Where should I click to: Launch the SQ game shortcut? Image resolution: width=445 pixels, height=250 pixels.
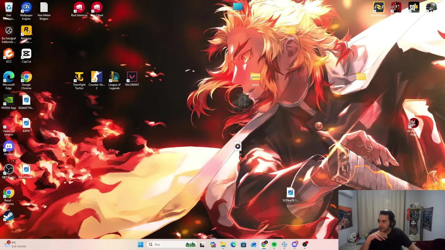(414, 7)
